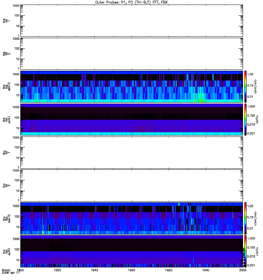Click the 0.100 label on the thc scm1 color bar
Screen dimensions: 263x280
[251, 247]
